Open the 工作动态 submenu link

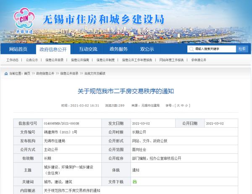click(x=12, y=60)
